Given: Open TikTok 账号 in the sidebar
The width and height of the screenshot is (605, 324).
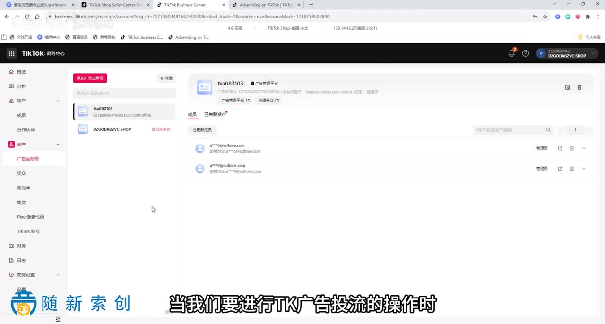Looking at the screenshot, I should (x=28, y=231).
